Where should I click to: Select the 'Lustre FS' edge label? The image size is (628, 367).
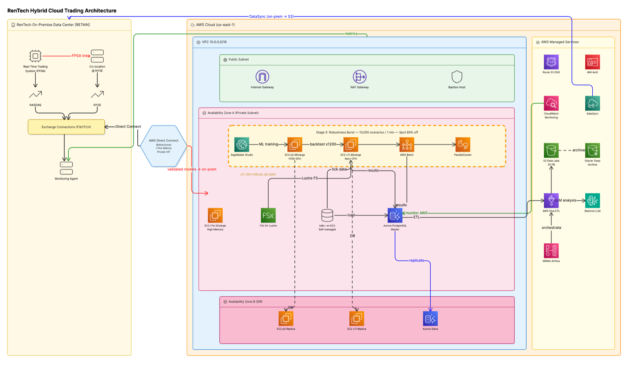click(x=310, y=178)
